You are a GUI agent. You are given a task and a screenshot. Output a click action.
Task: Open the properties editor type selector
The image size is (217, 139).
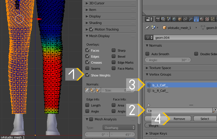click(149, 19)
